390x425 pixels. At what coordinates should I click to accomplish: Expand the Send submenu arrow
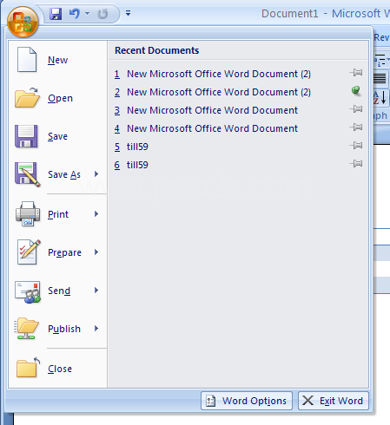click(96, 290)
